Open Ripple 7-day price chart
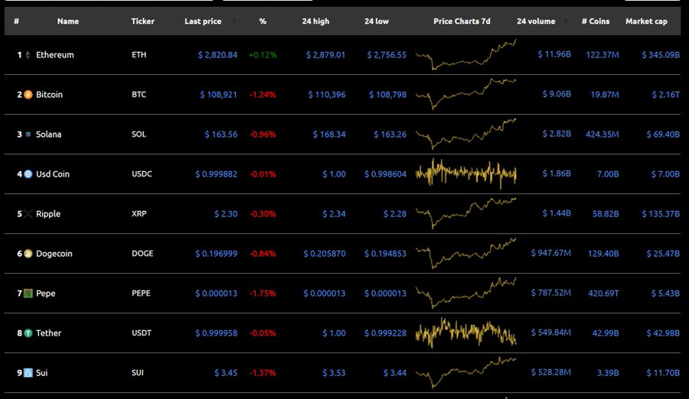This screenshot has width=689, height=399. point(465,213)
